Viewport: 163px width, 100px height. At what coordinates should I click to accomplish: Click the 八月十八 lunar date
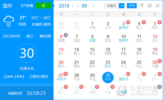point(27,68)
